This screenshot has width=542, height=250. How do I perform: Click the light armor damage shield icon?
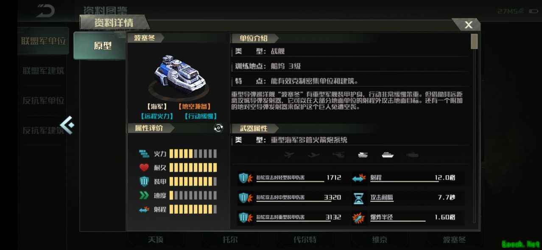pos(243,178)
